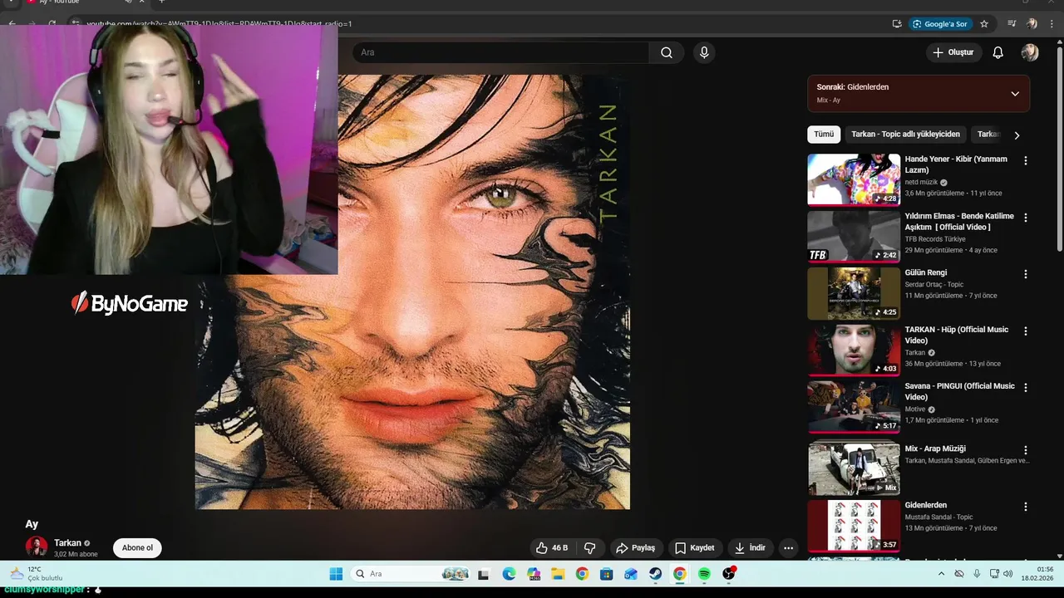Image resolution: width=1064 pixels, height=598 pixels.
Task: Open OBS Studio from taskbar
Action: 729,574
